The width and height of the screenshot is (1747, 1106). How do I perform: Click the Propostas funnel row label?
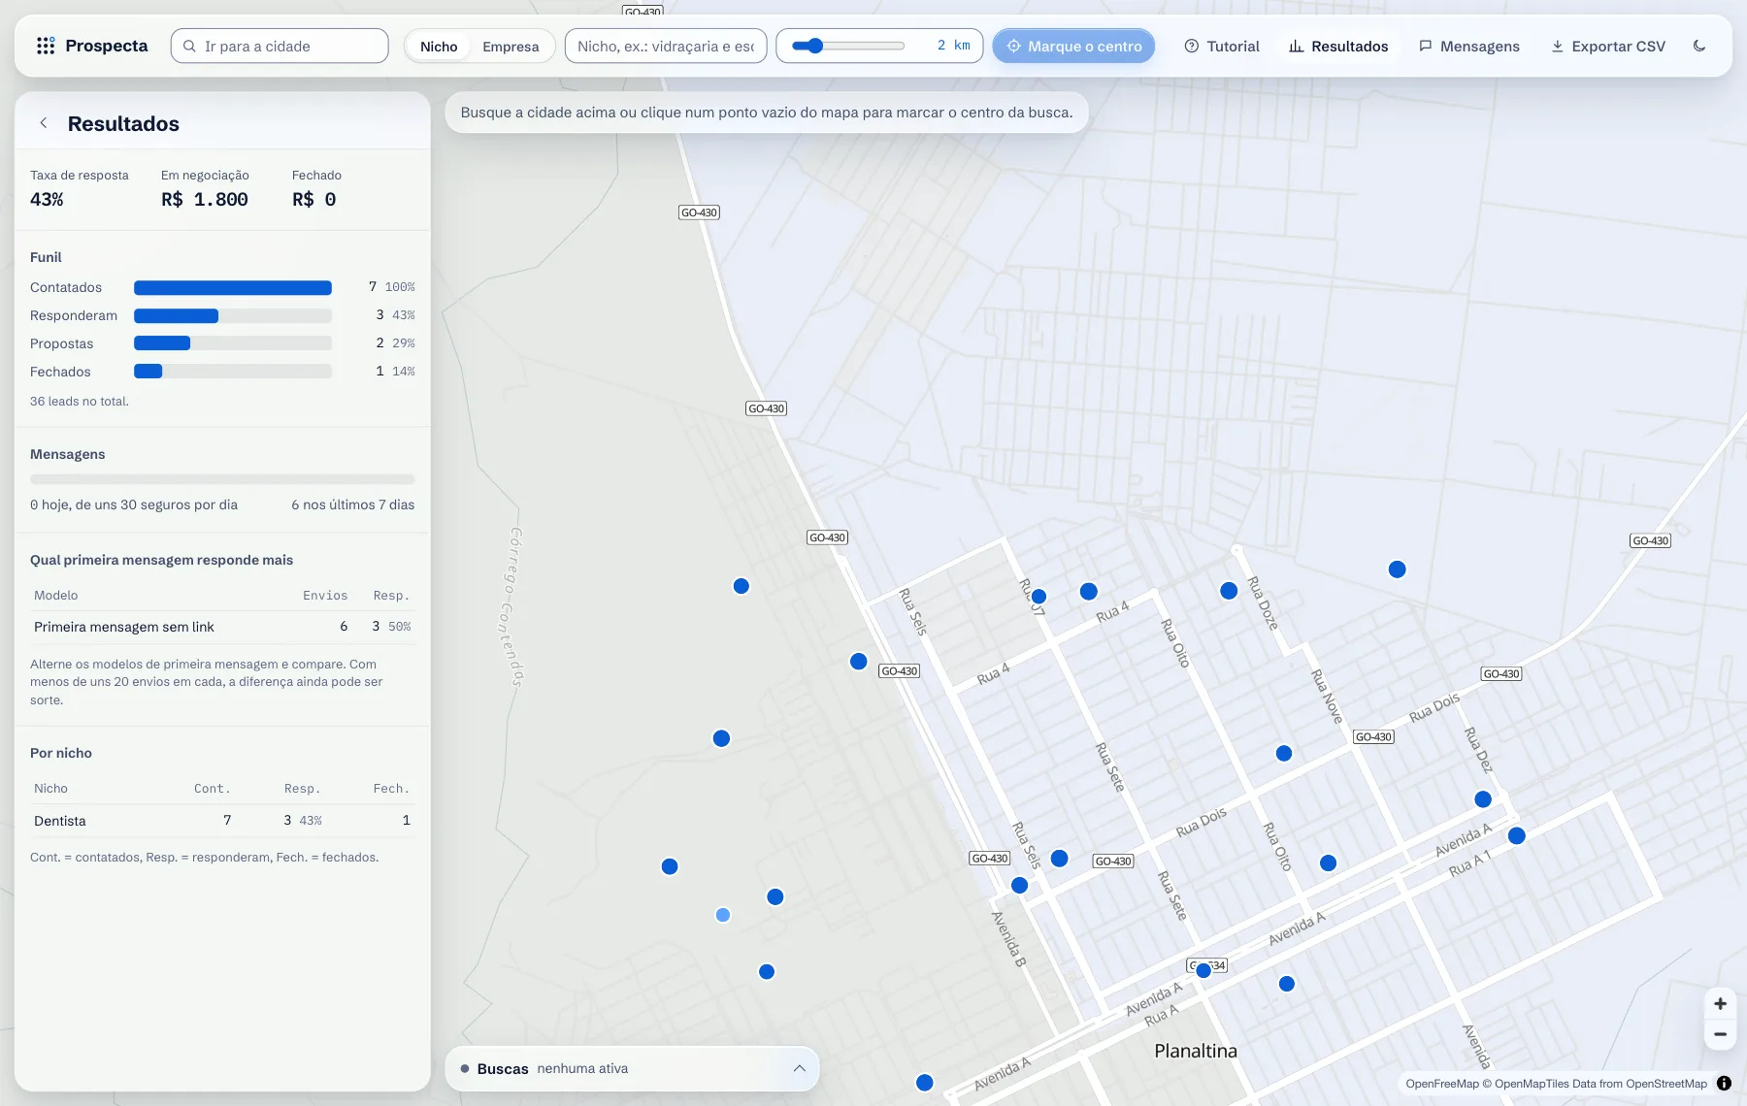tap(62, 343)
